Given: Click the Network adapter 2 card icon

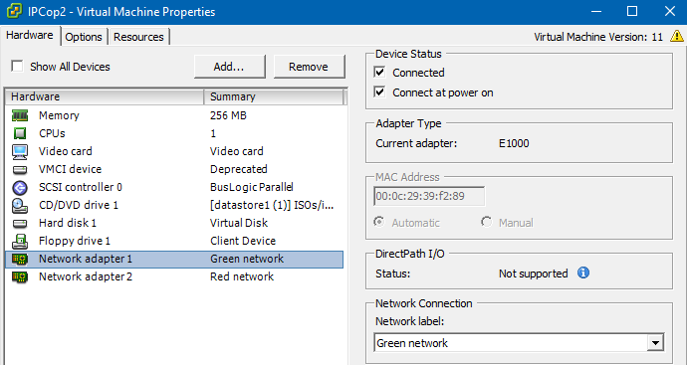Looking at the screenshot, I should point(20,277).
